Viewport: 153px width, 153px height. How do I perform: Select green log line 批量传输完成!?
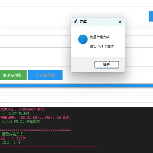[13, 134]
